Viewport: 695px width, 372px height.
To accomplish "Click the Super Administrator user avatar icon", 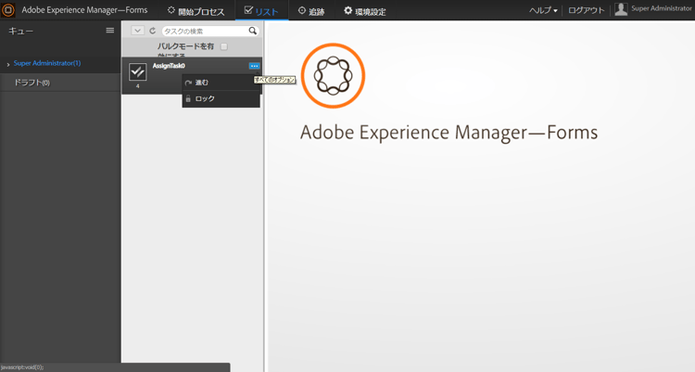I will [x=621, y=9].
